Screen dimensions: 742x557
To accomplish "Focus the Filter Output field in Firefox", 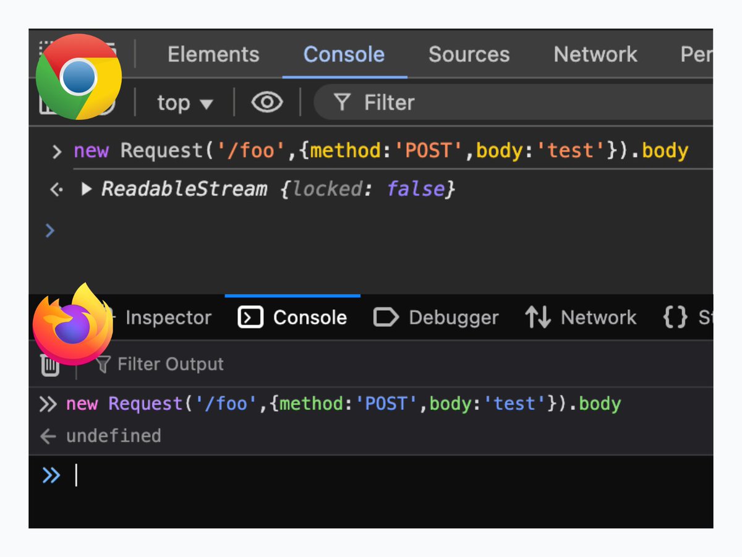I will tap(170, 364).
